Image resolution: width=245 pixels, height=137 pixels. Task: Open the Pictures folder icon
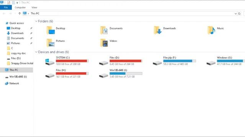51,43
